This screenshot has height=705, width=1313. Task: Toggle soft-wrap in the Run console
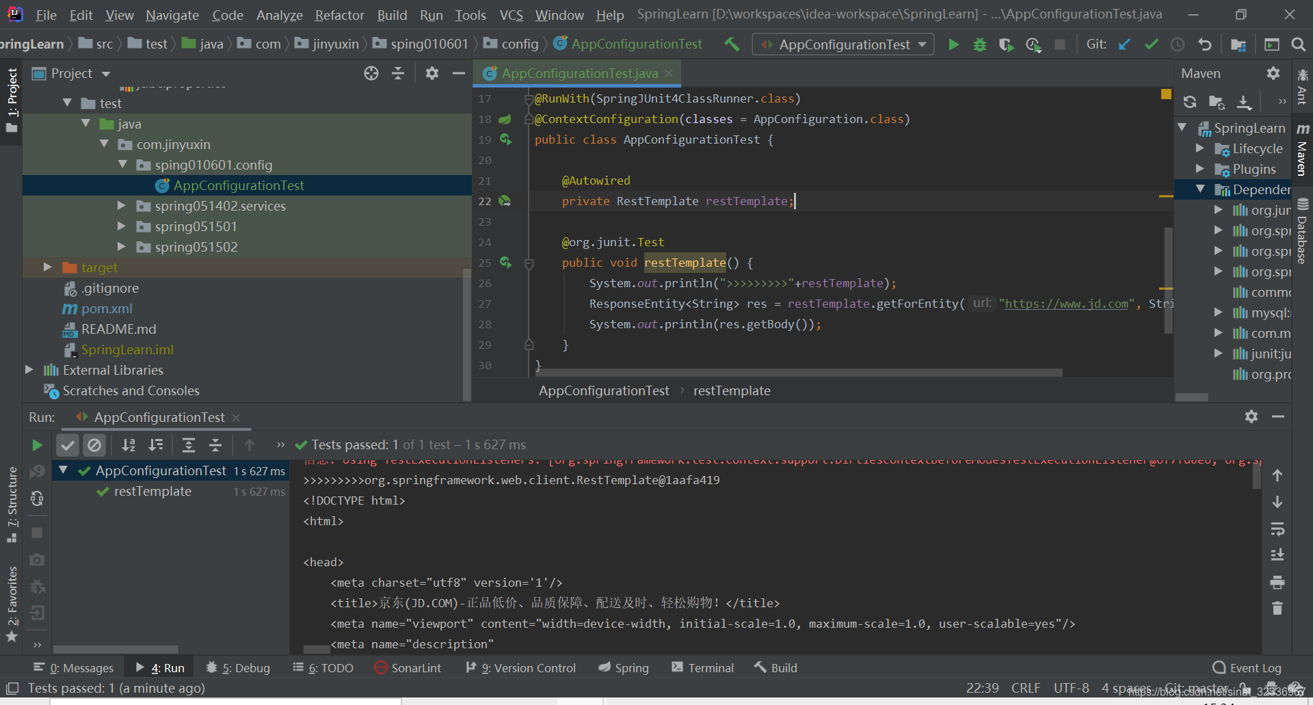1277,529
